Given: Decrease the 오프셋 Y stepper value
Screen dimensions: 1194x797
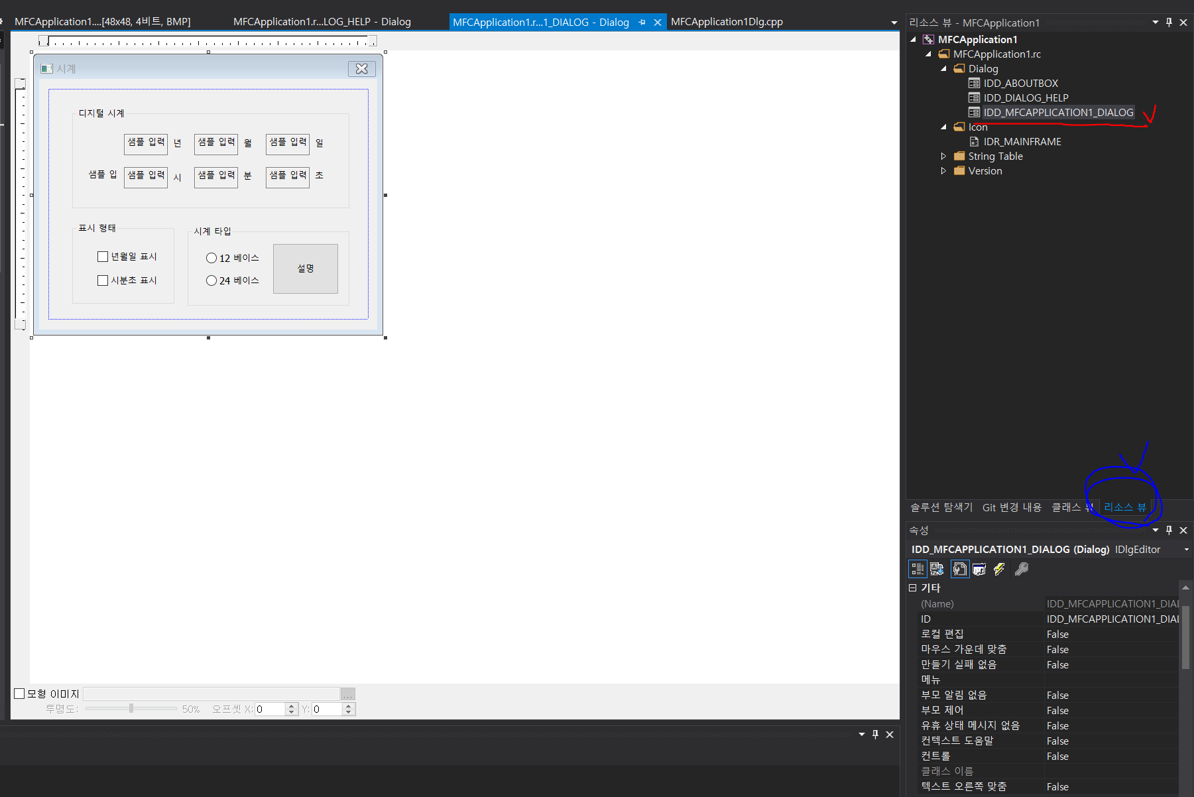Looking at the screenshot, I should click(349, 712).
